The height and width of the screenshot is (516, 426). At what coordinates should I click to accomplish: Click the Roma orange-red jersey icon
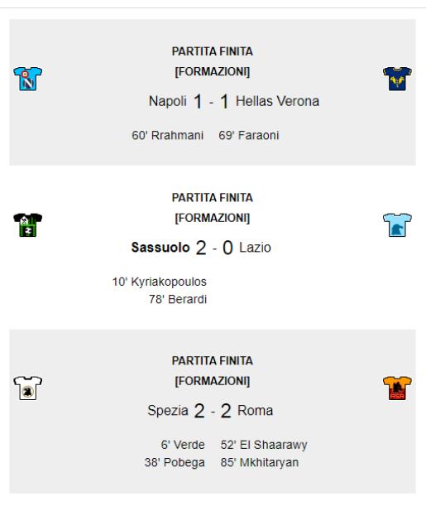[397, 388]
